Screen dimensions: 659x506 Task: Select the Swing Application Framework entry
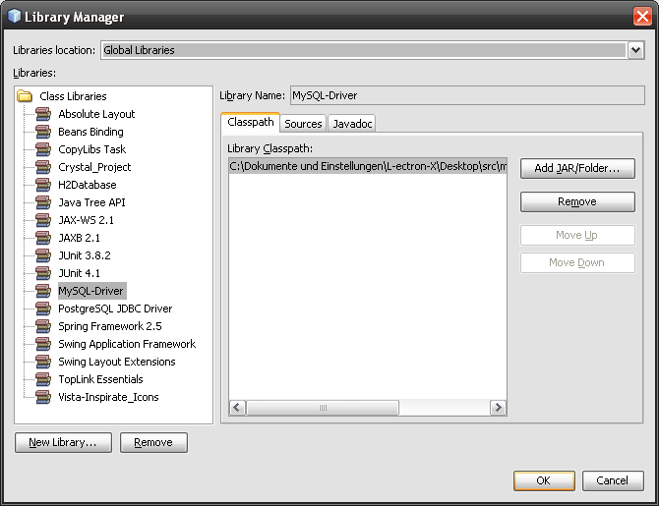pos(127,344)
